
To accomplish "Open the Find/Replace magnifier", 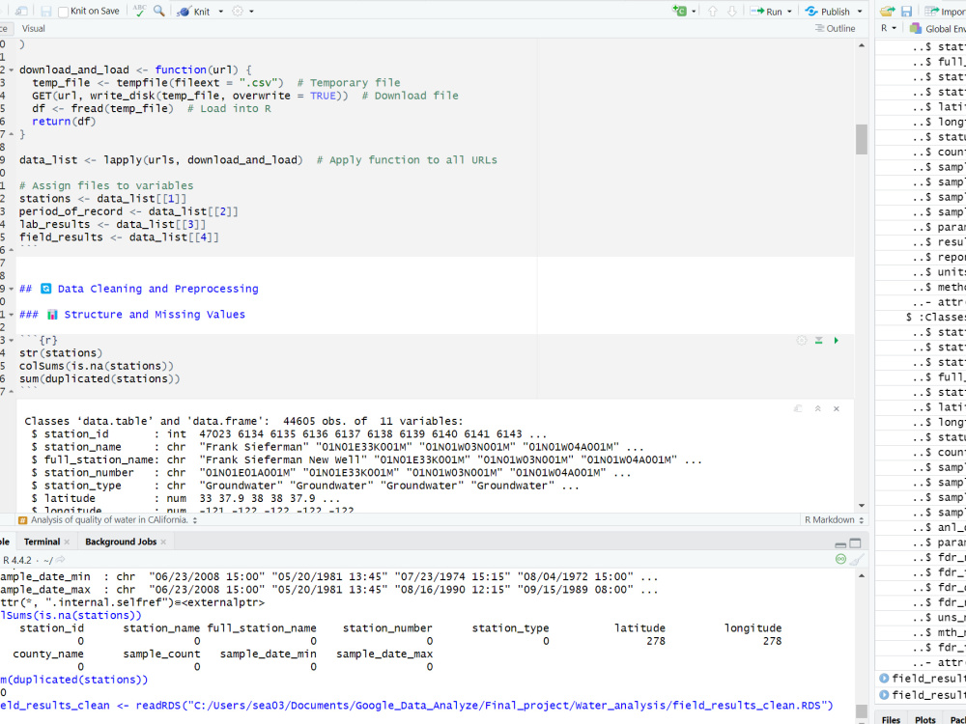I will [159, 11].
